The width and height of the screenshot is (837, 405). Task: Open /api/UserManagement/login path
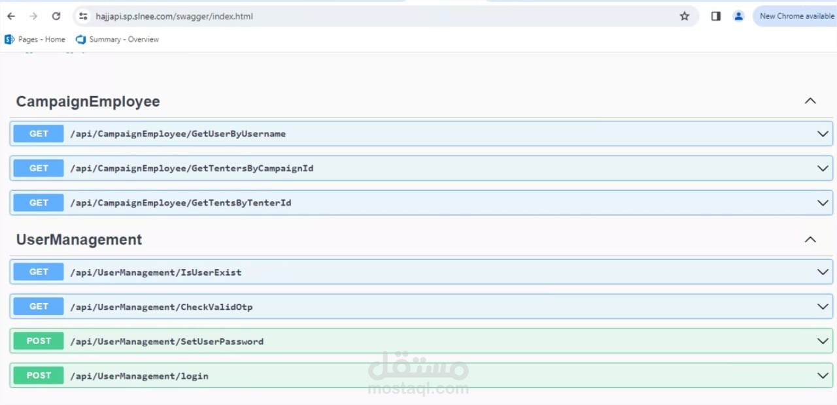[x=139, y=376]
